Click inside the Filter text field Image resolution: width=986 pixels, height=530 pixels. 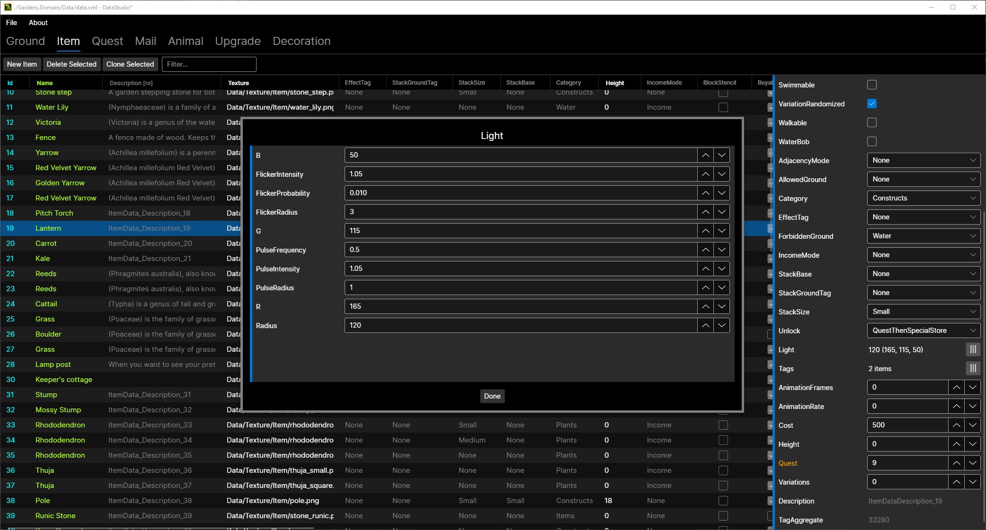(x=209, y=64)
